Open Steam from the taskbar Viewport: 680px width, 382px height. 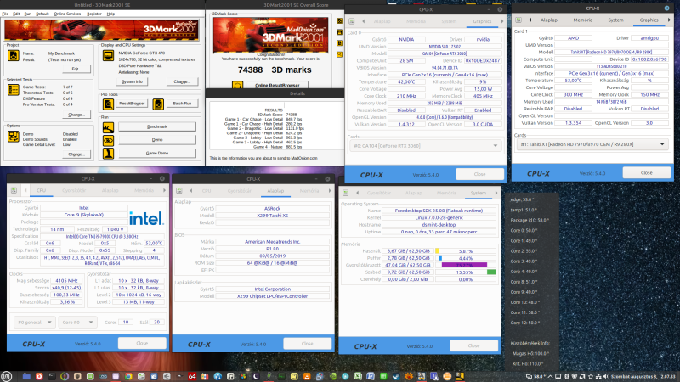396,376
